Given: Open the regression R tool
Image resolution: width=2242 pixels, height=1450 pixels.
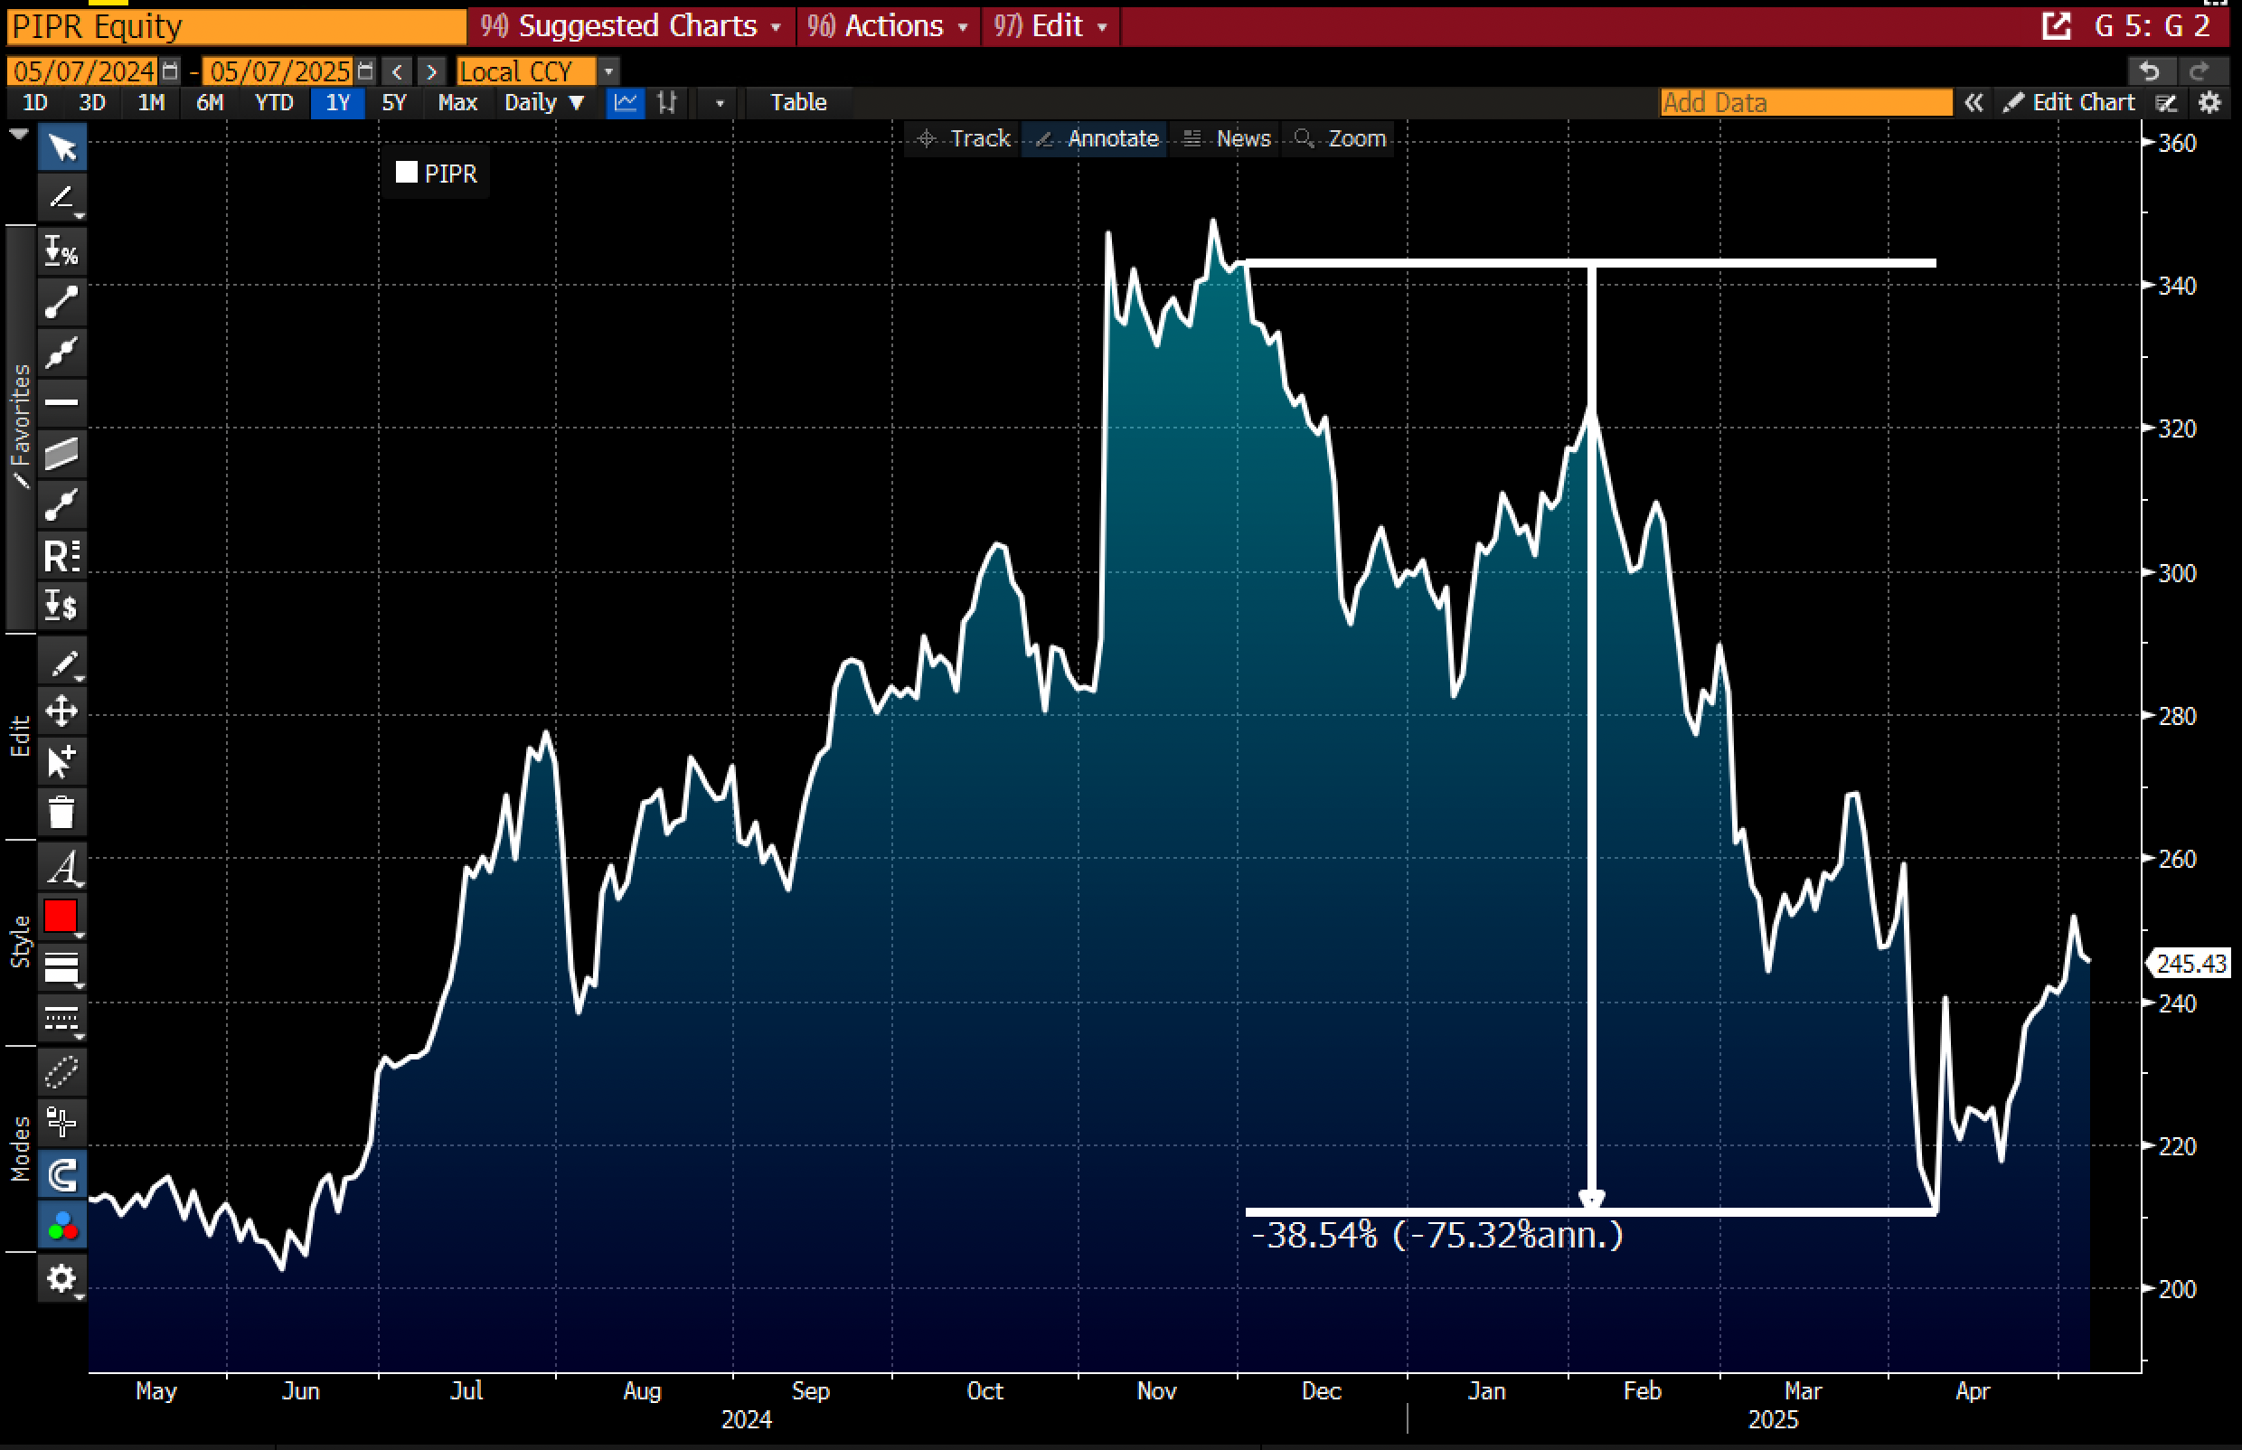Looking at the screenshot, I should point(62,556).
